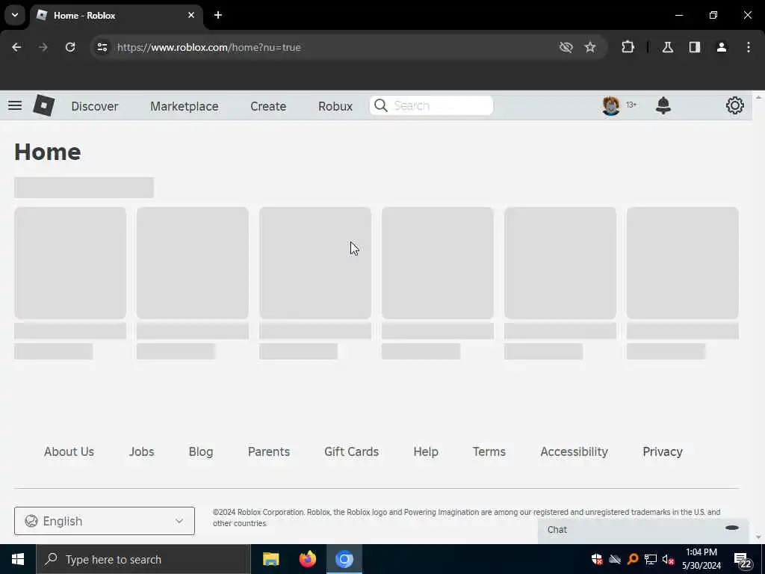Open the Marketplace menu item
This screenshot has height=574, width=765.
[185, 106]
